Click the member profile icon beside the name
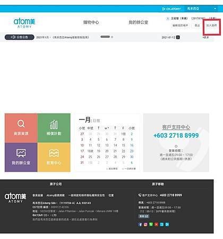This screenshot has width=223, height=239. click(x=168, y=19)
